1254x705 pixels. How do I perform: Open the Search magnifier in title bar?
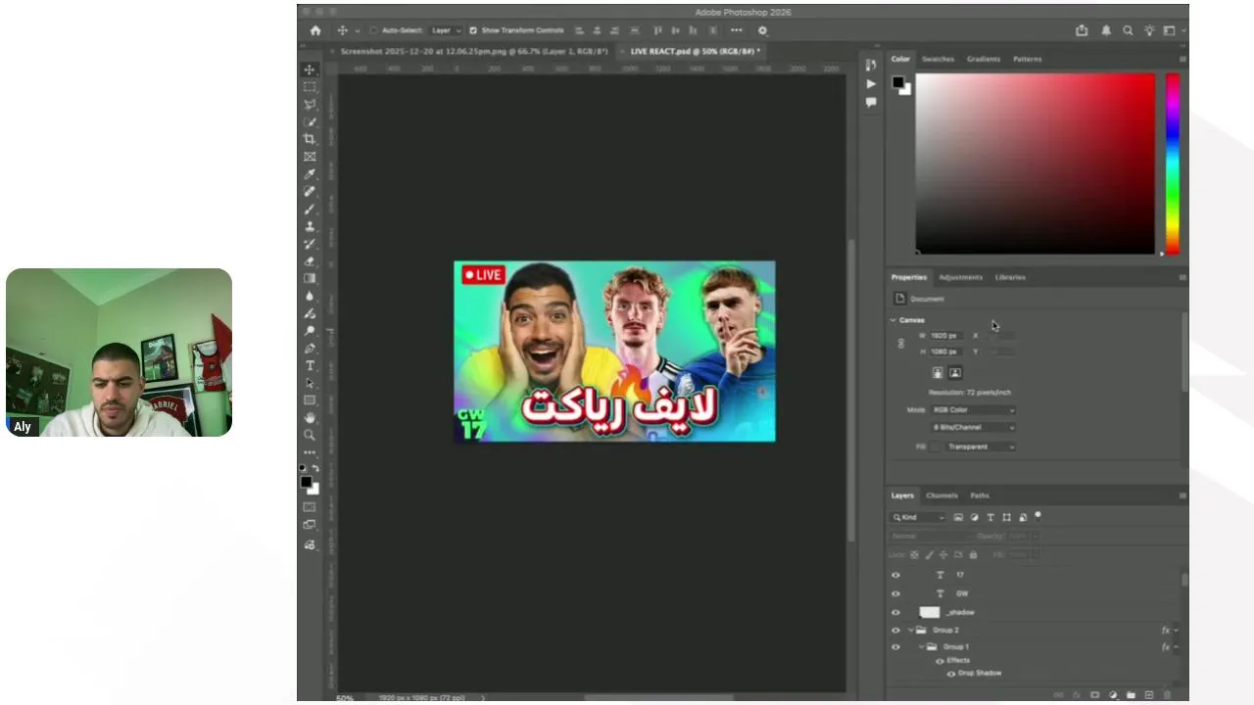(1128, 30)
